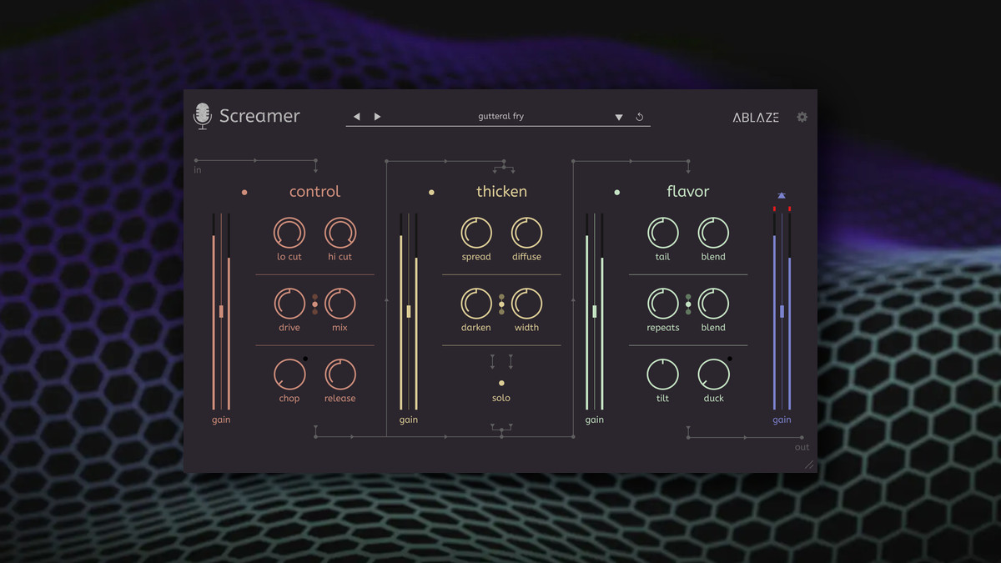
Task: Click the mode dots between drive and mix
Action: click(314, 304)
